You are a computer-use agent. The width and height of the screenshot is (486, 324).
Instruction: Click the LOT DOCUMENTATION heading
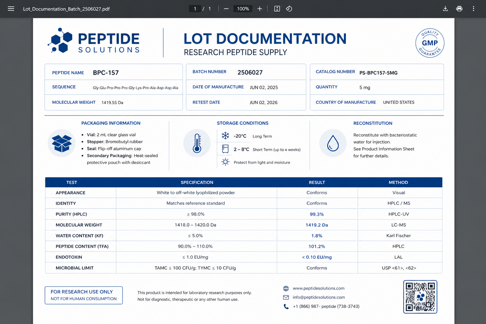(265, 39)
